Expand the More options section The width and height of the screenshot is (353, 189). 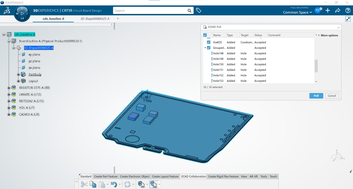tap(329, 35)
